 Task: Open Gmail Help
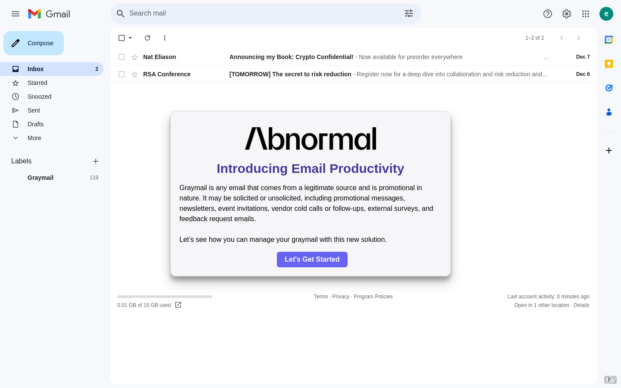click(548, 14)
